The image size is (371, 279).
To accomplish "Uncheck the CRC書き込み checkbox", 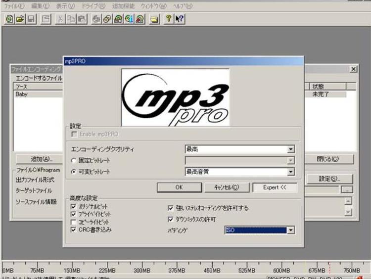I will pyautogui.click(x=73, y=230).
